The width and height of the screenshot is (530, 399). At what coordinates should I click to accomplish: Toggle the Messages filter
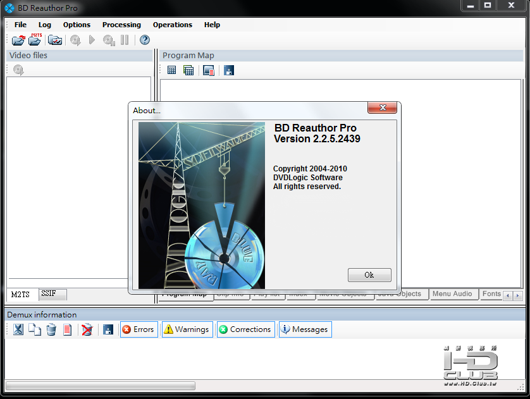pos(305,329)
